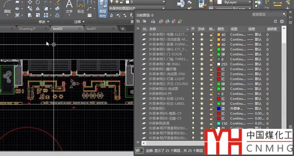Open the 未保存的图层状态 layer state dropdown
Image resolution: width=294 pixels, height=156 pixels.
tap(137, 8)
